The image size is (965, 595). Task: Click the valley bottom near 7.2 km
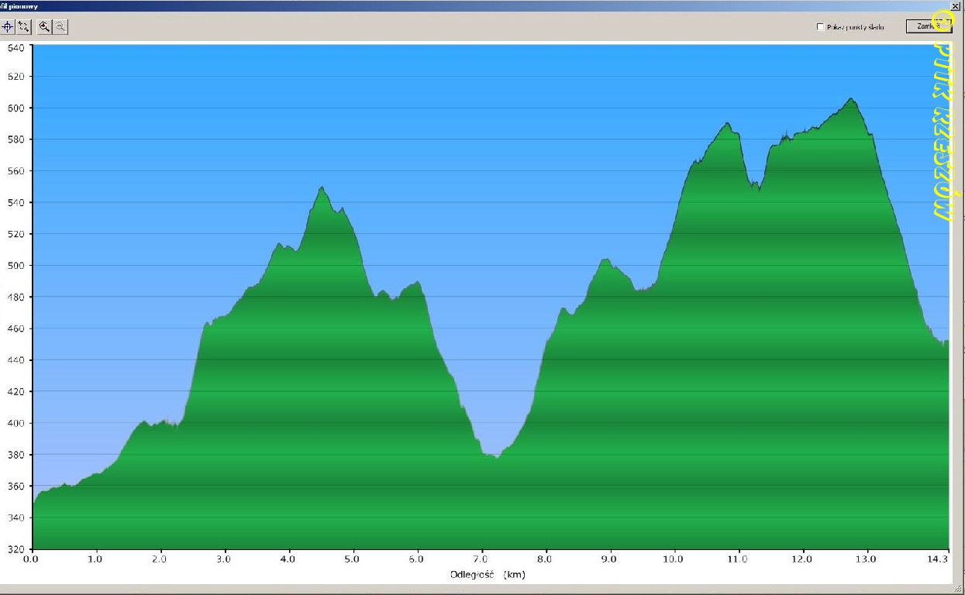(497, 457)
